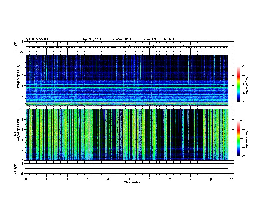Click the ch.2 spectrogram color scale bar
The height and width of the screenshot is (201, 261).
(239, 138)
